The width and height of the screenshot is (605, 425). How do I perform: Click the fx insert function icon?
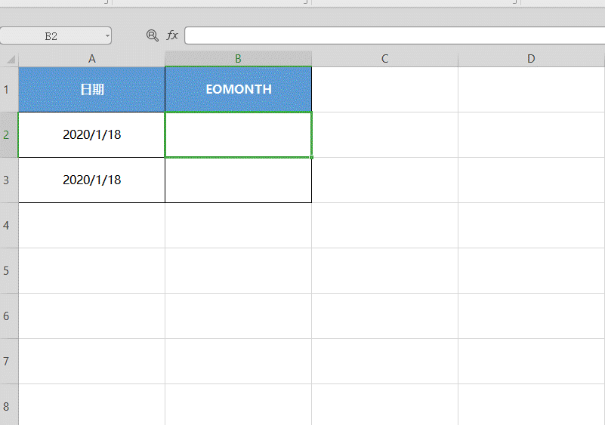(x=172, y=35)
